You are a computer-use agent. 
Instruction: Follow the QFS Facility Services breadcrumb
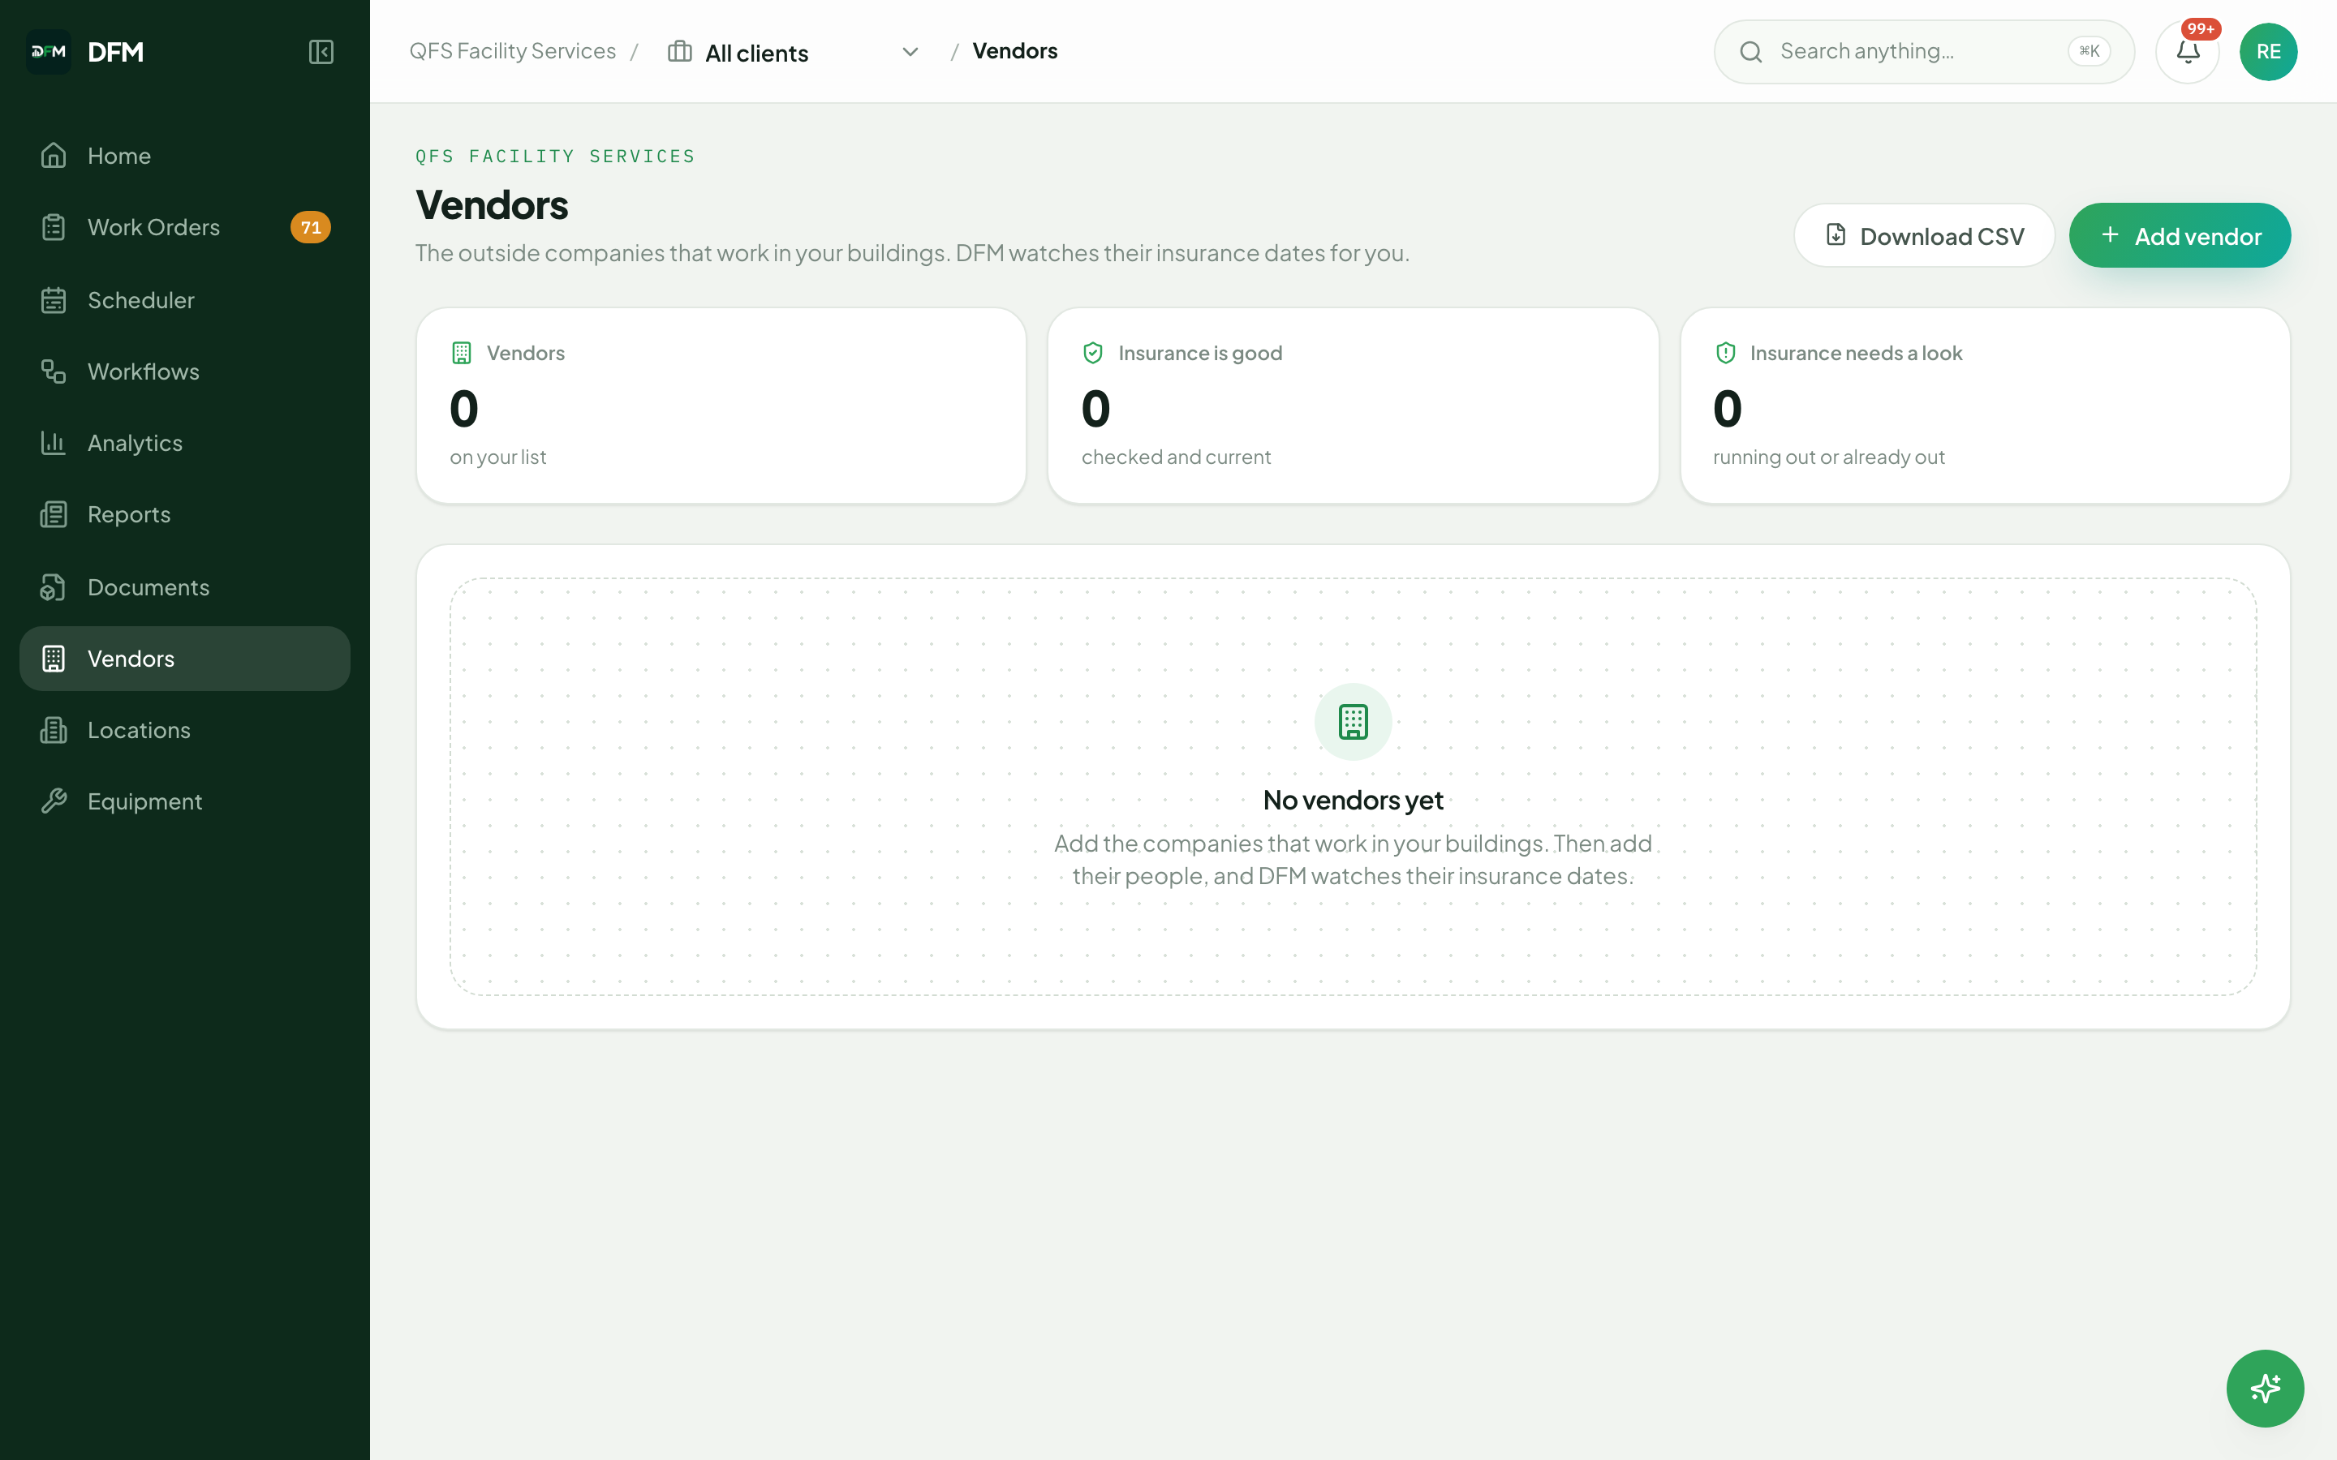click(512, 51)
